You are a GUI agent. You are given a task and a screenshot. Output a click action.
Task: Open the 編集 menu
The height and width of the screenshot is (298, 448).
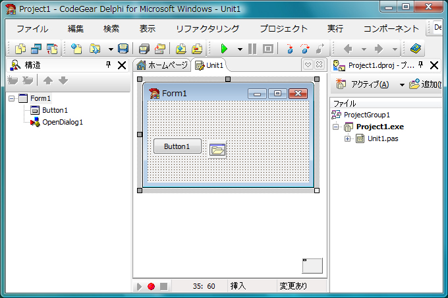tap(76, 28)
